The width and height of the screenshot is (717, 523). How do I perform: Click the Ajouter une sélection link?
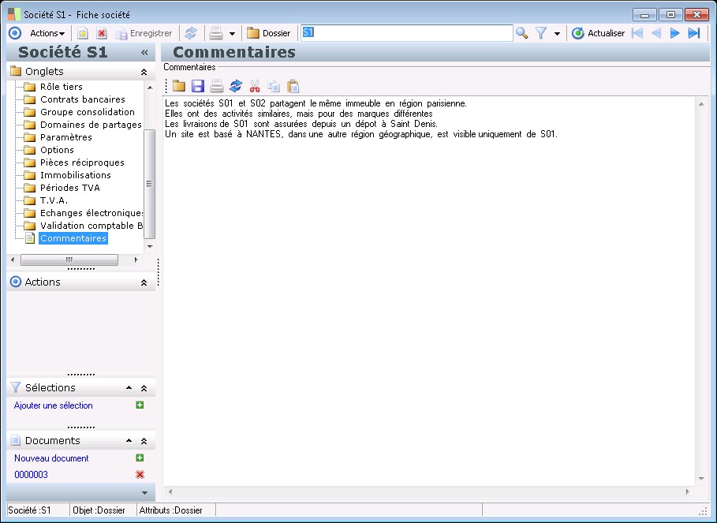tap(54, 405)
